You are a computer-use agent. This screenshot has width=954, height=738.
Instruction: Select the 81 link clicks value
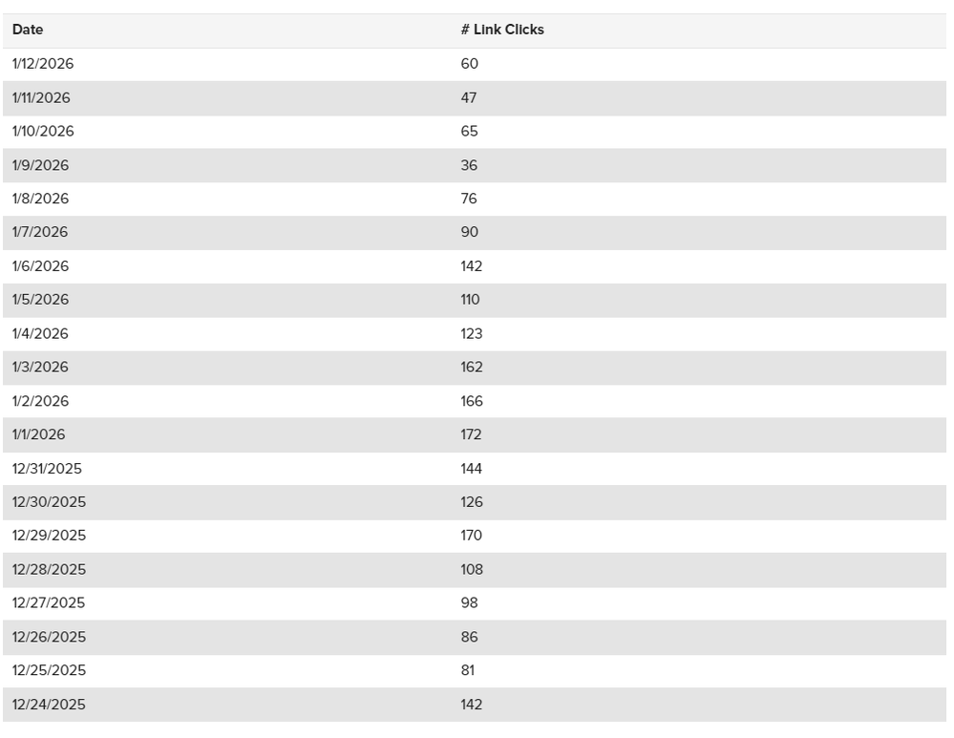pos(467,670)
